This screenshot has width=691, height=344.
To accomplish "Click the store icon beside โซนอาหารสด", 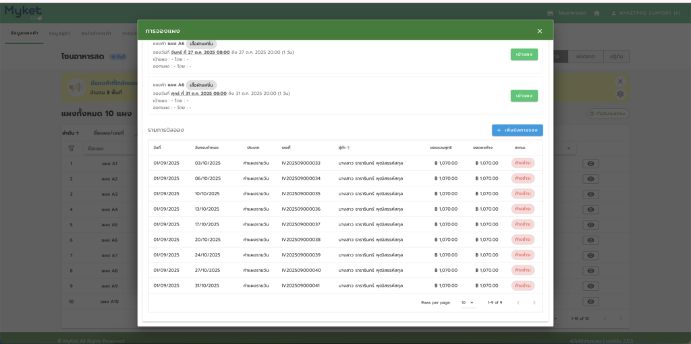I will 550,13.
